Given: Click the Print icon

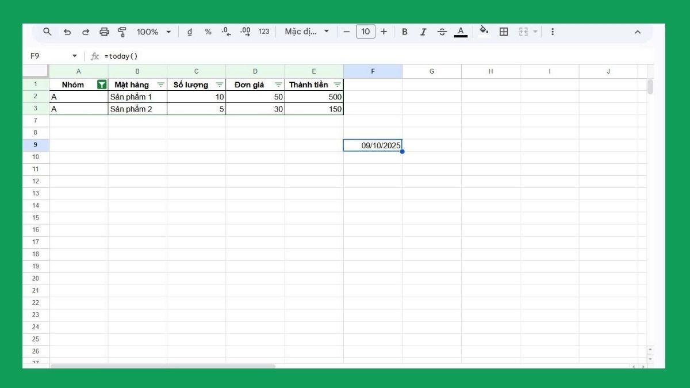Looking at the screenshot, I should 104,32.
